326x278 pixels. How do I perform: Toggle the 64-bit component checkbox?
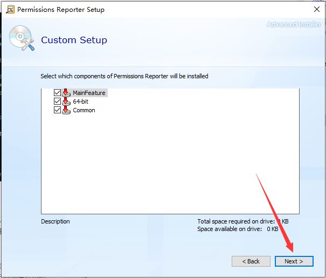58,101
